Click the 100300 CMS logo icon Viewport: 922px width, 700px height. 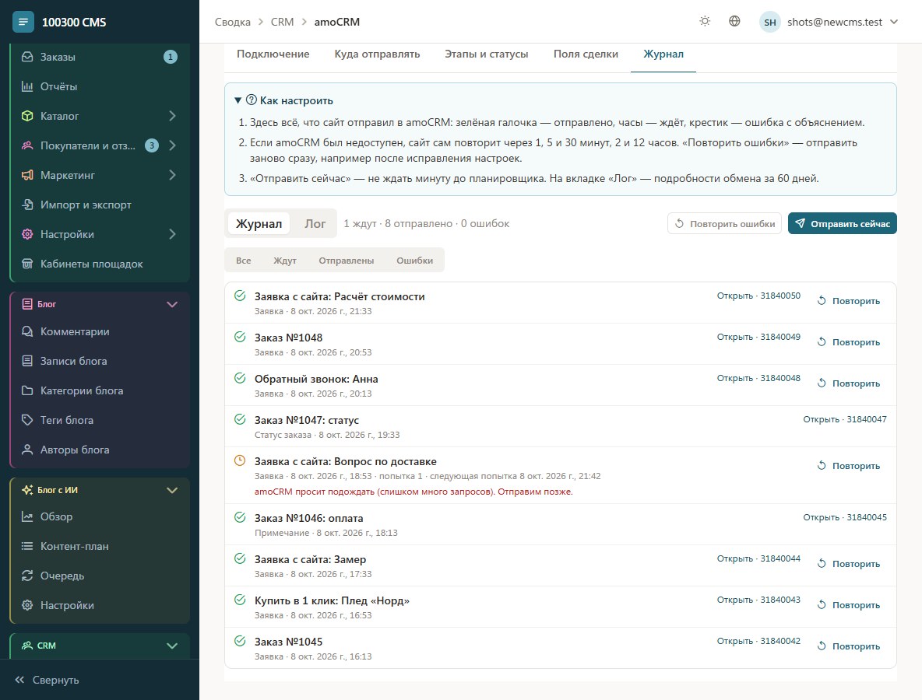pos(23,22)
